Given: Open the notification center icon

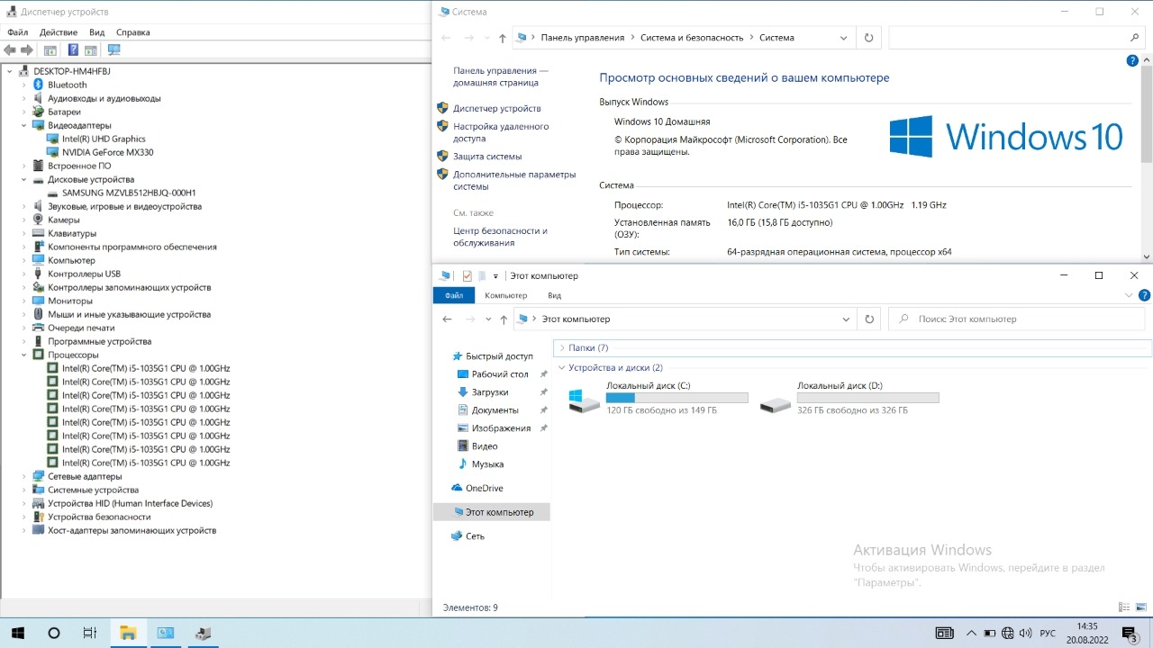Looking at the screenshot, I should (x=1129, y=633).
